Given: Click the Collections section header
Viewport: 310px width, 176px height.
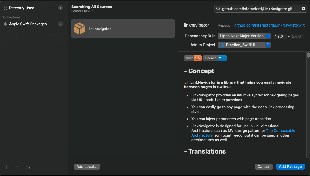Looking at the screenshot, I should [x=12, y=17].
